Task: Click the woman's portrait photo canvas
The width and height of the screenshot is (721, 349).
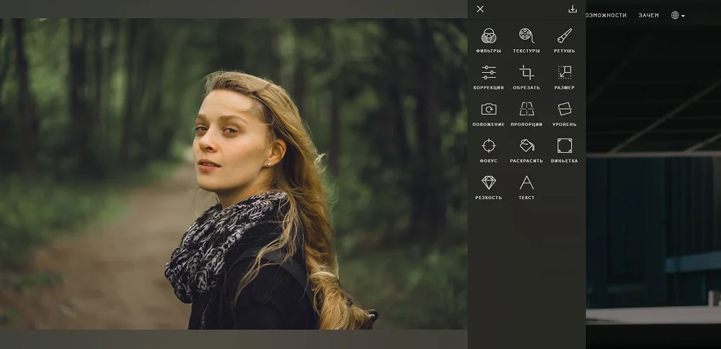Action: point(234,174)
